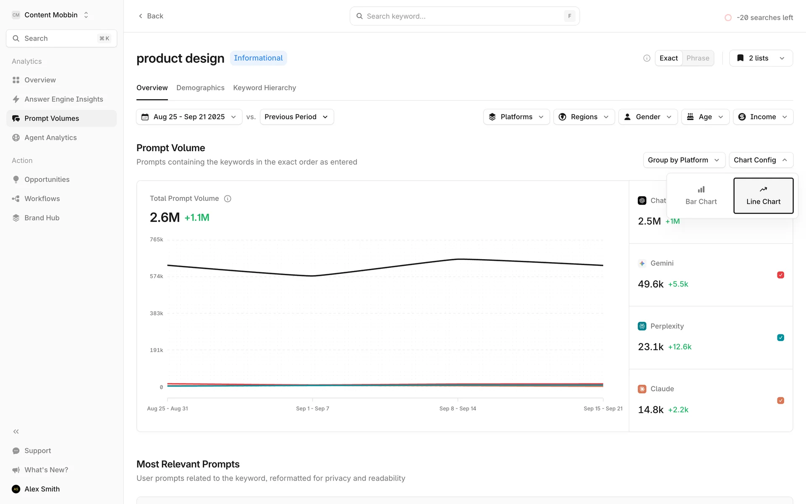Click the Workflows icon in sidebar
This screenshot has width=806, height=504.
tap(16, 199)
